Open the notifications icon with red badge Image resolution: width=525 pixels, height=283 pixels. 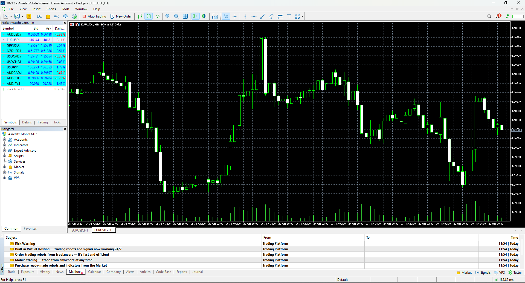[498, 16]
